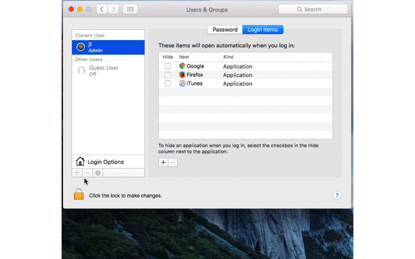Tick the Hide checkbox for iTunes
The width and height of the screenshot is (415, 259).
tap(168, 84)
